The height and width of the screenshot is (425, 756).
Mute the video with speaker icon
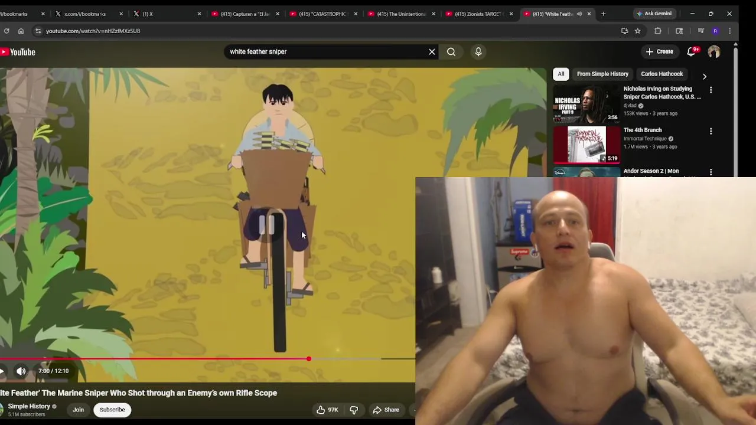point(21,371)
